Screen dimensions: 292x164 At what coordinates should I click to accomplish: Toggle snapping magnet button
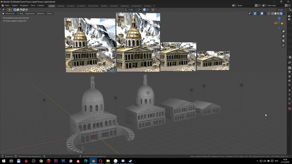coord(144,10)
